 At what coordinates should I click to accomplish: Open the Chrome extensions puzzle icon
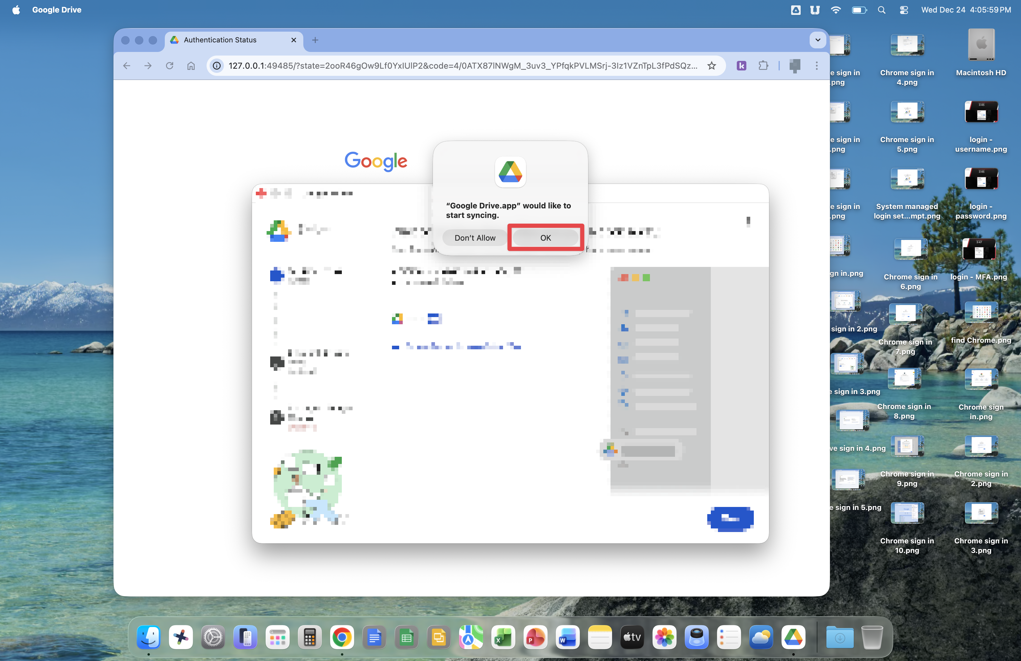[763, 66]
